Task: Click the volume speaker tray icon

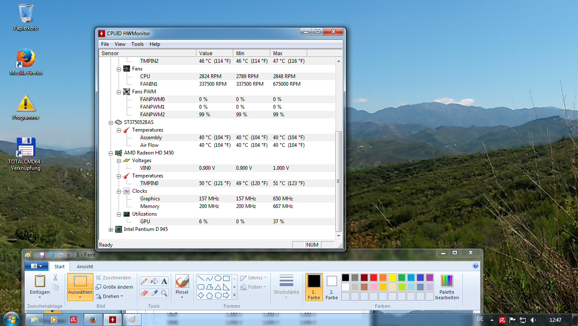Action: [533, 320]
